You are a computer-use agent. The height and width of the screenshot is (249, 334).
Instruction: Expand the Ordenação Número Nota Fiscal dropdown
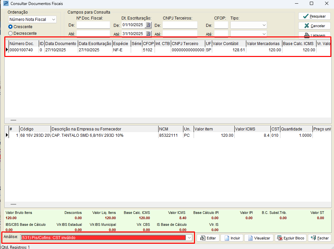(54, 20)
